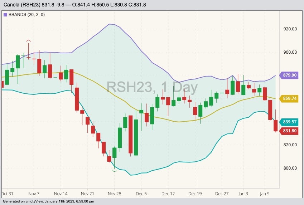Viewport: 304px width, 205px height.
Task: Click the Canola (RSH23) chart title
Action: pyautogui.click(x=24, y=5)
